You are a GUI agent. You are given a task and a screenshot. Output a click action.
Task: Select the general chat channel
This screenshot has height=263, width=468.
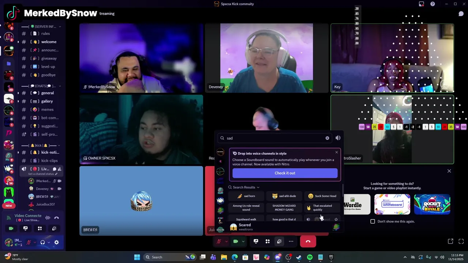41,93
